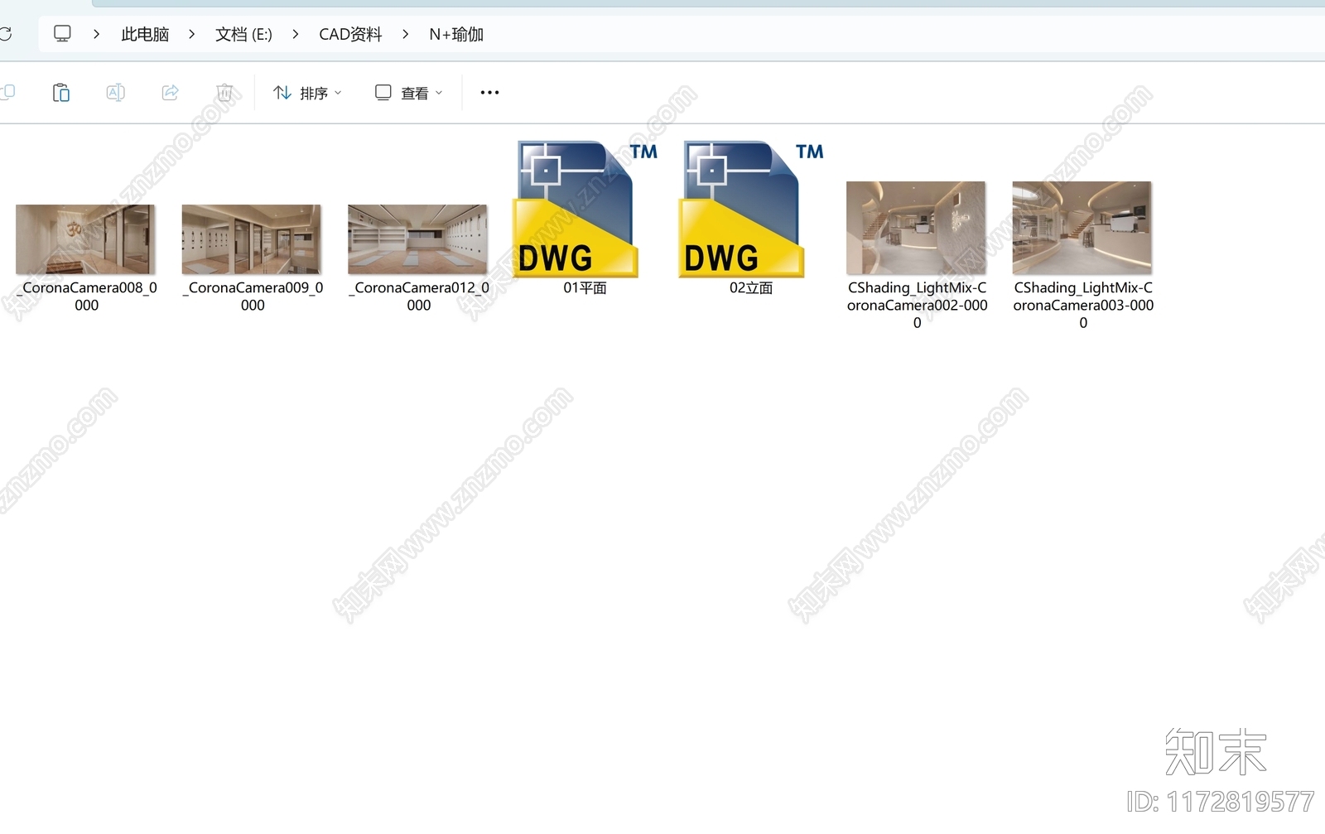The image size is (1325, 834).
Task: Select the _CoronaCamera012_0000 image thumbnail
Action: click(418, 239)
